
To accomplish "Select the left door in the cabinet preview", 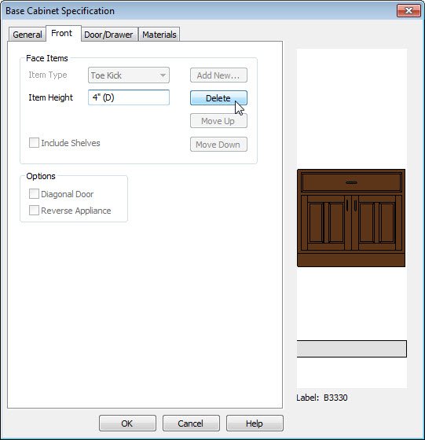I will 326,223.
